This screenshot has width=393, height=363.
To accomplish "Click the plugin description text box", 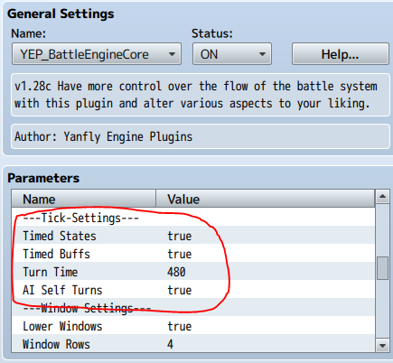I will [x=201, y=95].
